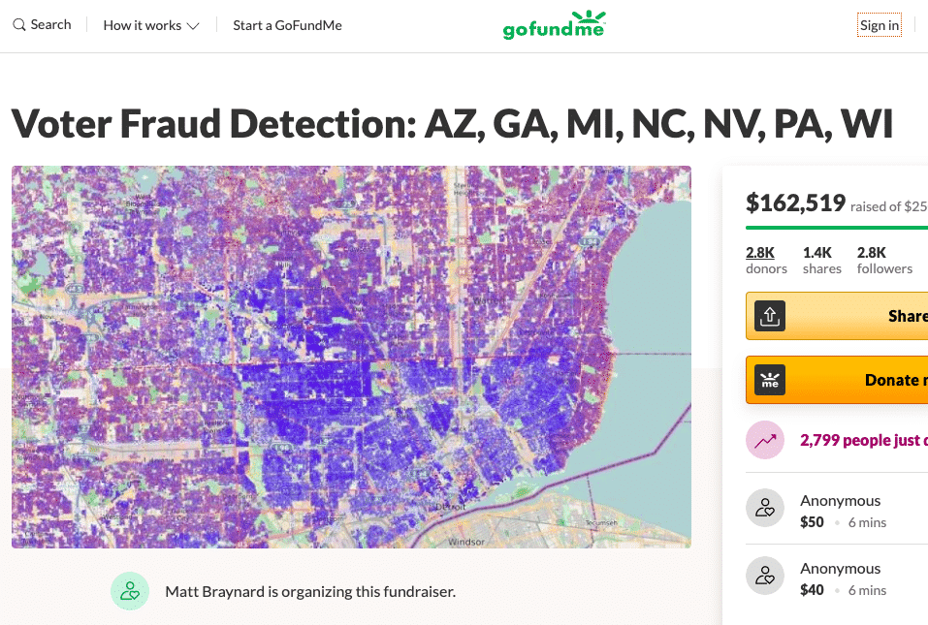
Task: Click the GoFundMe logo
Action: tap(554, 25)
